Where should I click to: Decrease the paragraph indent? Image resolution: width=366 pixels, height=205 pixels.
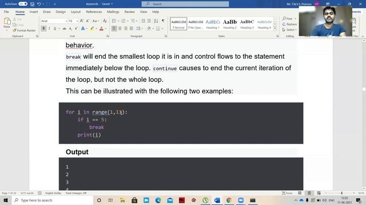143,21
